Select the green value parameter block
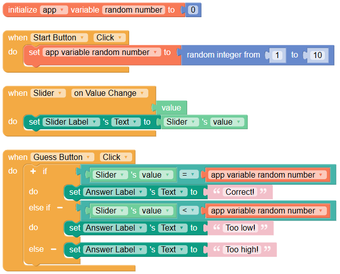The height and width of the screenshot is (274, 340). [172, 107]
